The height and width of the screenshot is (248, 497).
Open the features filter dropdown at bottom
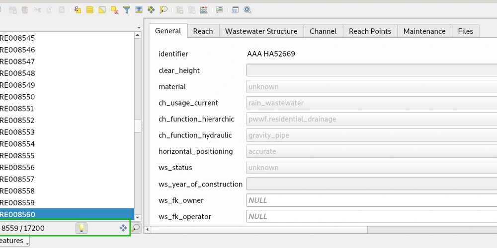14,241
